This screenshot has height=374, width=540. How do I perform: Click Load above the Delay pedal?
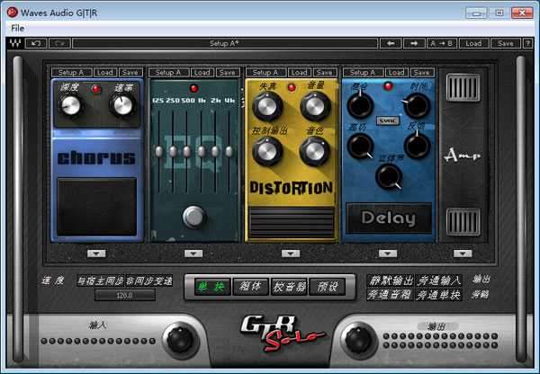[395, 72]
